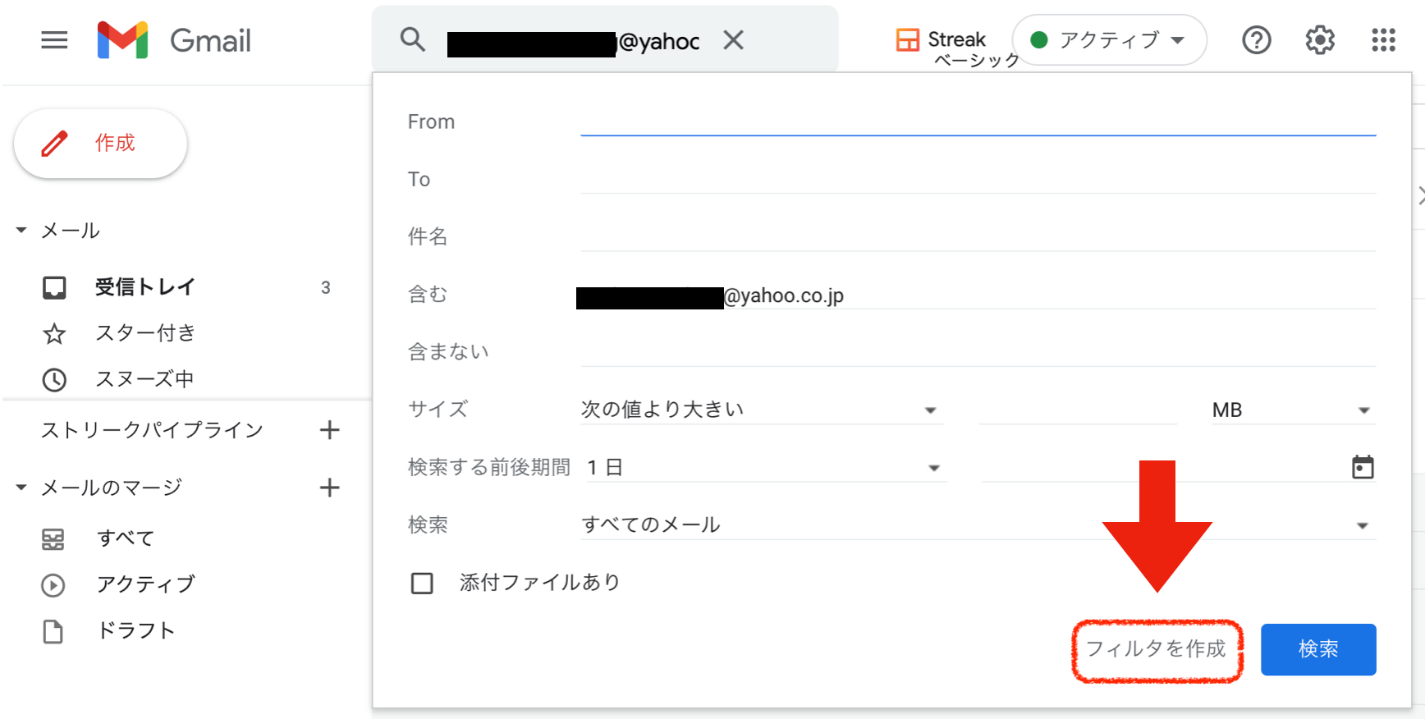
Task: Open 受信トレイ inbox folder
Action: [x=144, y=287]
